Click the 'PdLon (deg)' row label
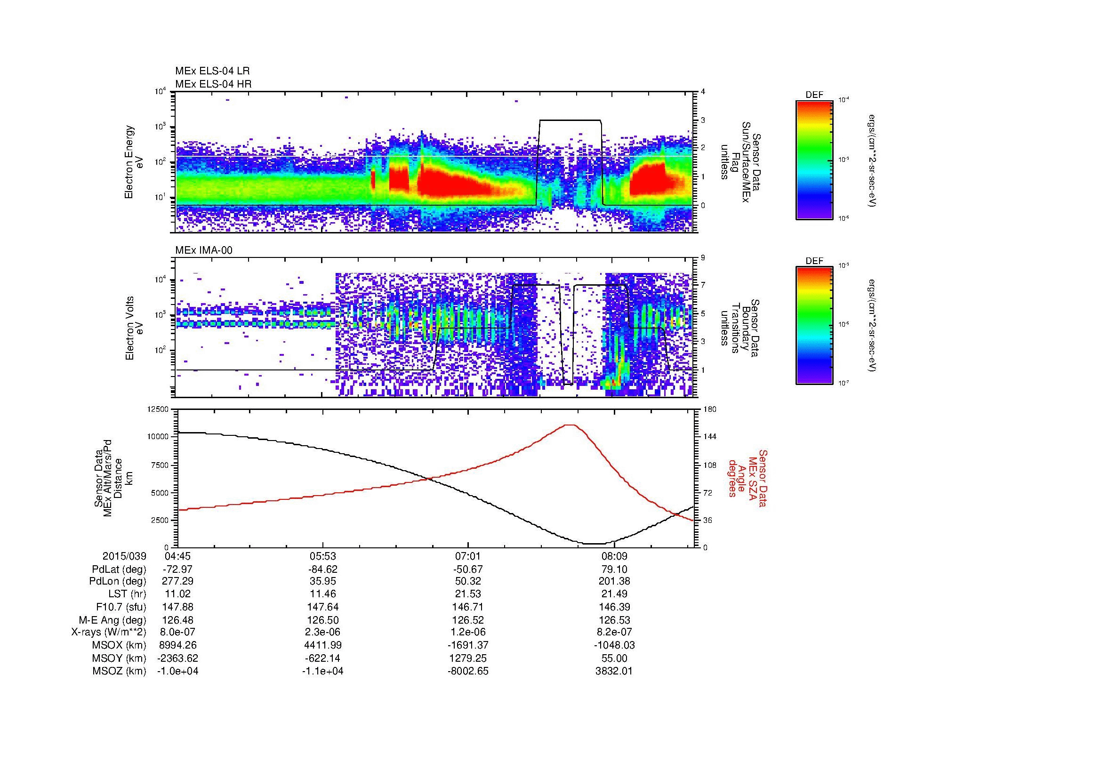Image resolution: width=1101 pixels, height=778 pixels. coord(118,581)
